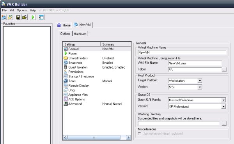Click the Settings column header
The width and height of the screenshot is (234, 144).
(x=82, y=44)
